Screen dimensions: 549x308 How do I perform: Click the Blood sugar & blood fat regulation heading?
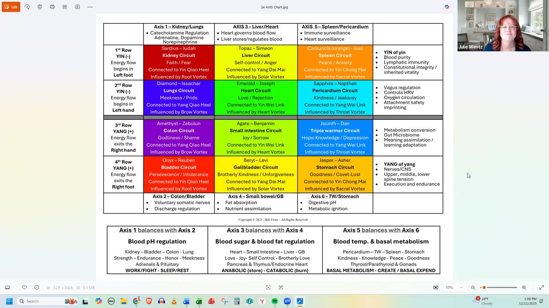coord(265,241)
